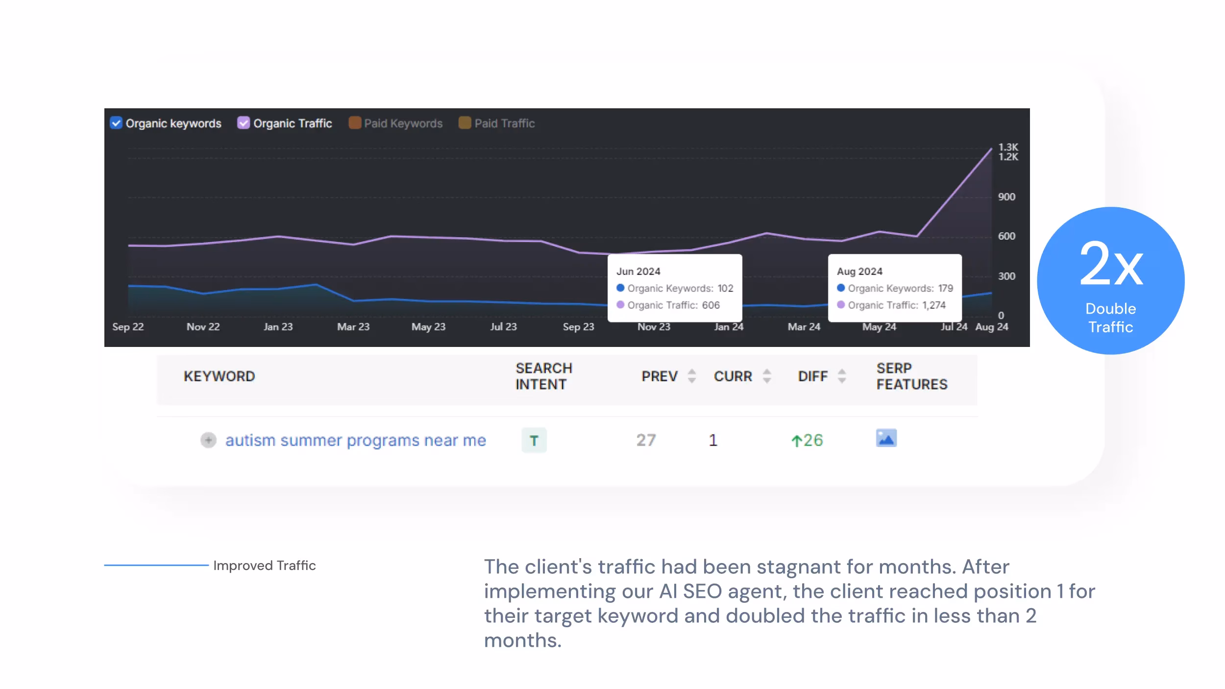Sort by PREV column arrows
This screenshot has height=689, width=1225.
(x=692, y=376)
